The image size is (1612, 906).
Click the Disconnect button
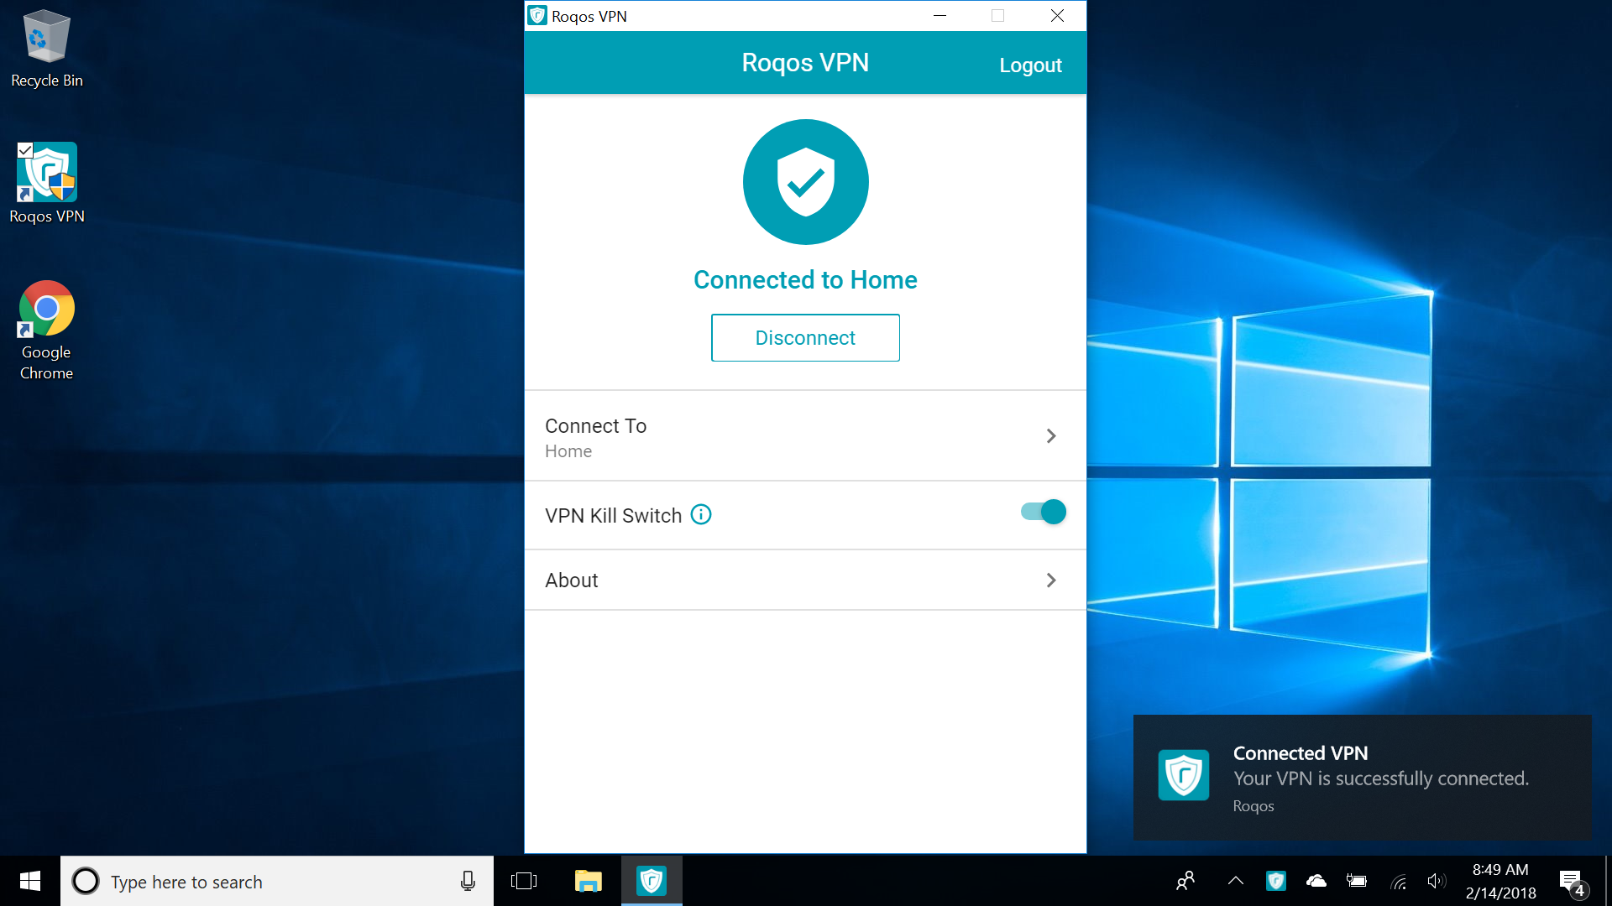(805, 337)
